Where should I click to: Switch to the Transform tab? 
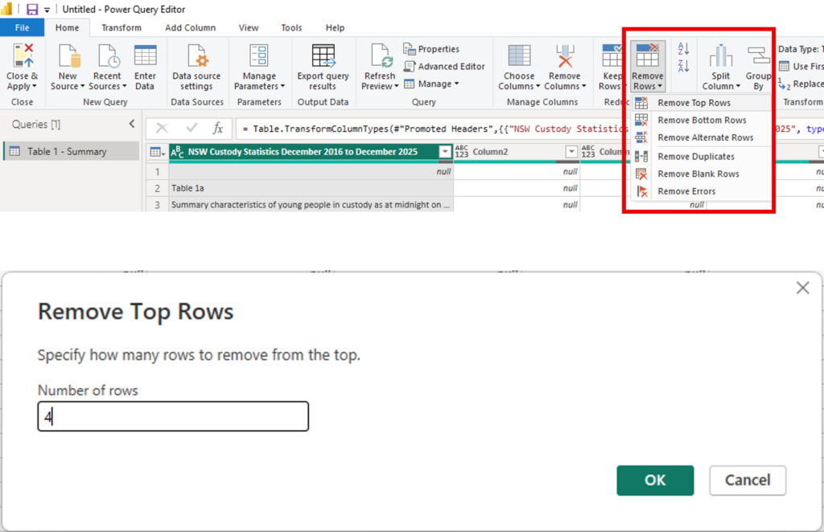[x=122, y=28]
